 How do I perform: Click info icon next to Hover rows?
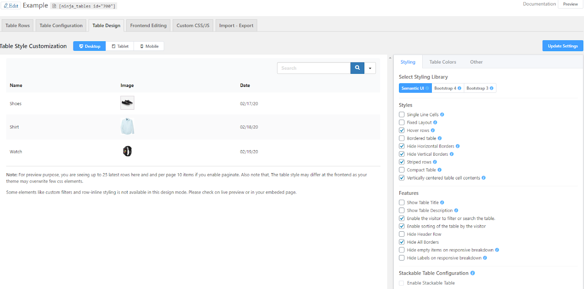433,130
